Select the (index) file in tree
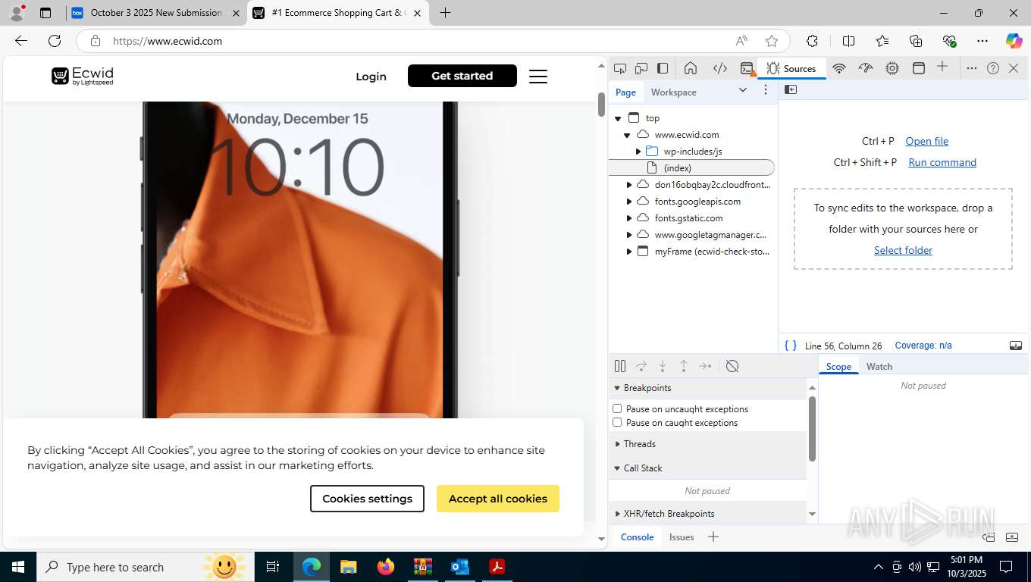The width and height of the screenshot is (1031, 582). click(691, 167)
